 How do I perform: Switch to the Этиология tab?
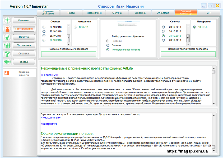(x=163, y=12)
